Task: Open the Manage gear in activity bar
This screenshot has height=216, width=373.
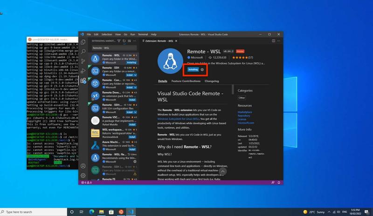Action: [x=83, y=175]
